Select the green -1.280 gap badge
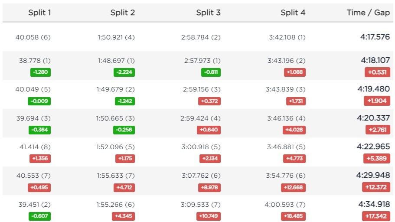The width and height of the screenshot is (395, 222). 40,72
